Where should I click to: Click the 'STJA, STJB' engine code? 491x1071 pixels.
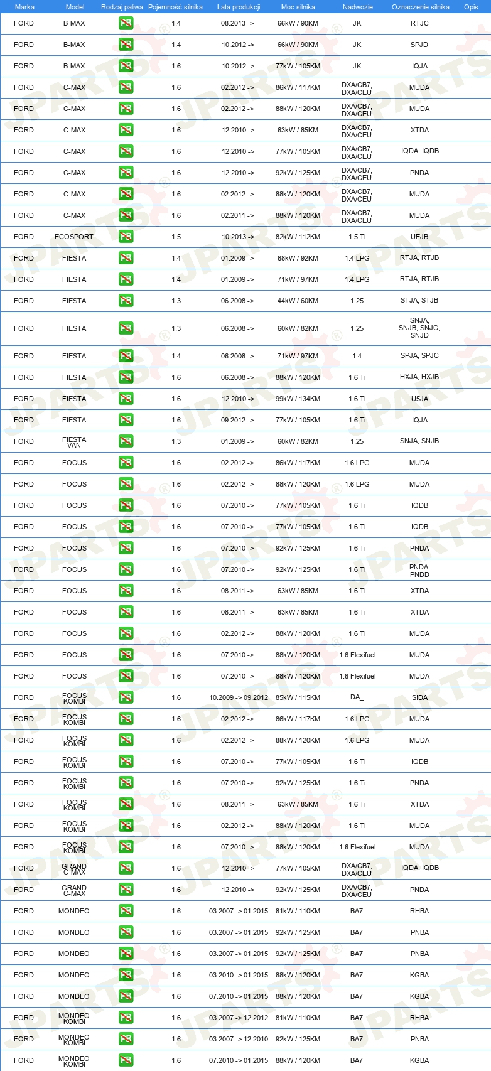(x=419, y=300)
